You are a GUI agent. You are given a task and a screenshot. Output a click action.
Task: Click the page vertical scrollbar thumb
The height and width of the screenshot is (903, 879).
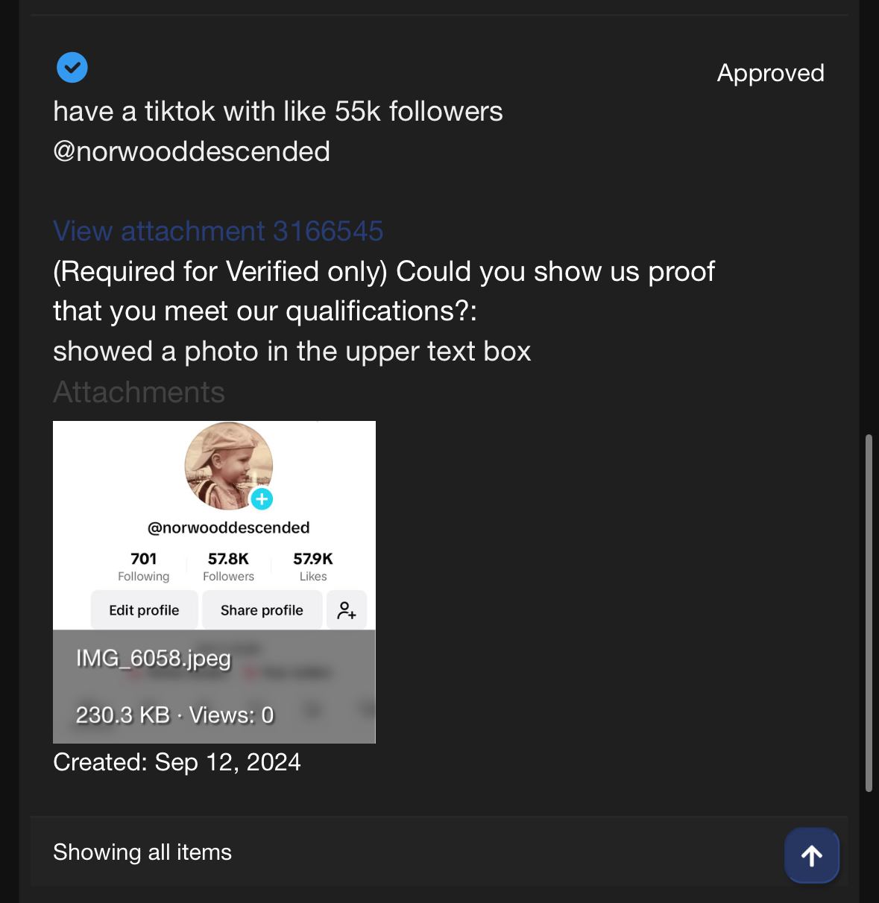coord(869,613)
